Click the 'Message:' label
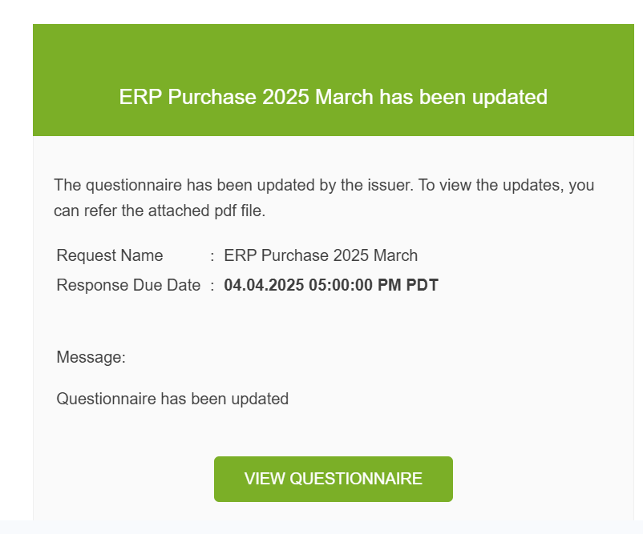The height and width of the screenshot is (534, 643). 91,357
